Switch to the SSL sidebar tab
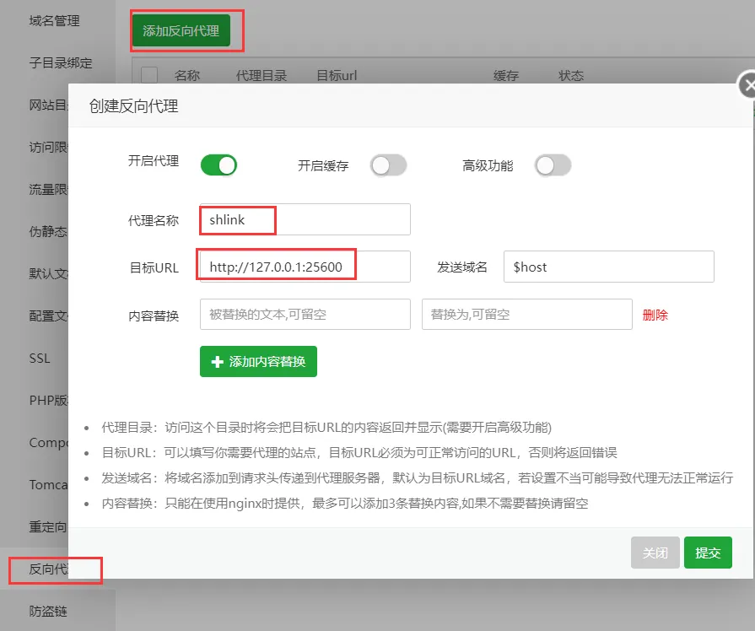The height and width of the screenshot is (631, 755). [40, 358]
